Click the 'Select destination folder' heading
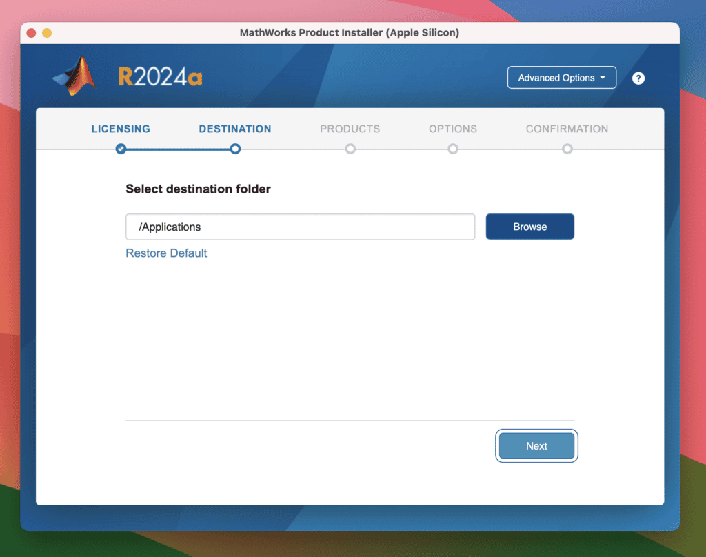The width and height of the screenshot is (706, 557). 198,189
